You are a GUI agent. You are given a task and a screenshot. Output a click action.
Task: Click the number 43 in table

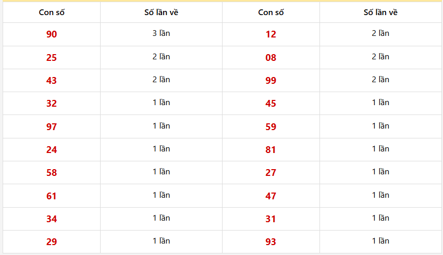point(52,80)
